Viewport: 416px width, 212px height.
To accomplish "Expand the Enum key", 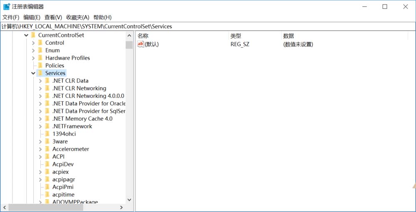I will pyautogui.click(x=33, y=50).
